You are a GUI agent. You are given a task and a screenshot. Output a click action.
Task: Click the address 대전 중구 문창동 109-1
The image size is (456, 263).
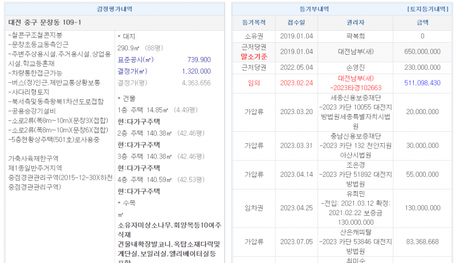pyautogui.click(x=46, y=22)
